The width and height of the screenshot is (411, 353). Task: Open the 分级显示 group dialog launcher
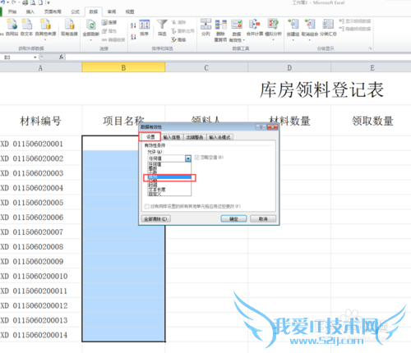(370, 48)
